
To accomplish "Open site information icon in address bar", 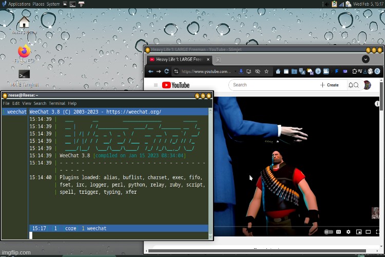I will tap(176, 71).
